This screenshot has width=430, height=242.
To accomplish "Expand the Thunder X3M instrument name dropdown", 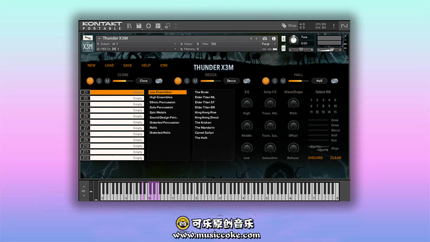I will [99, 38].
